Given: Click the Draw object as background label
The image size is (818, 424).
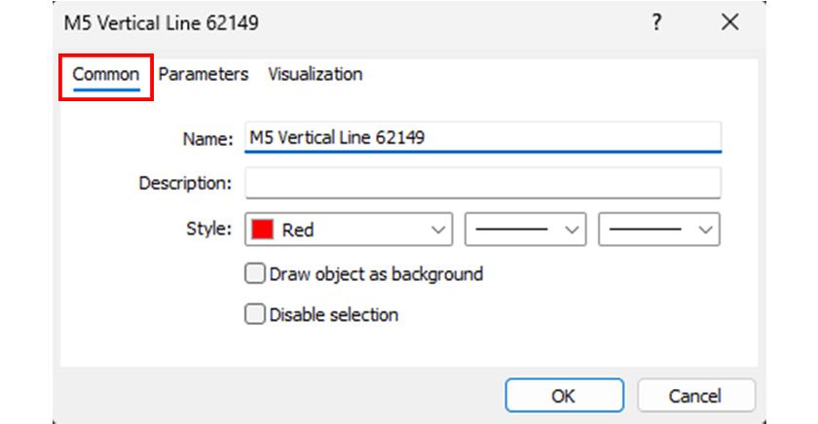Looking at the screenshot, I should click(x=376, y=274).
